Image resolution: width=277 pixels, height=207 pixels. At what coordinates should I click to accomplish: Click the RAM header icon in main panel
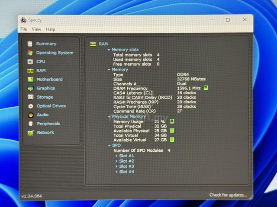[x=93, y=44]
